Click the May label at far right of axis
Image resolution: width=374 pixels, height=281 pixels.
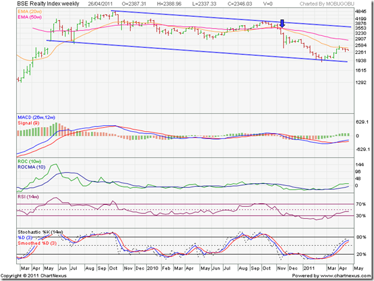click(x=358, y=268)
